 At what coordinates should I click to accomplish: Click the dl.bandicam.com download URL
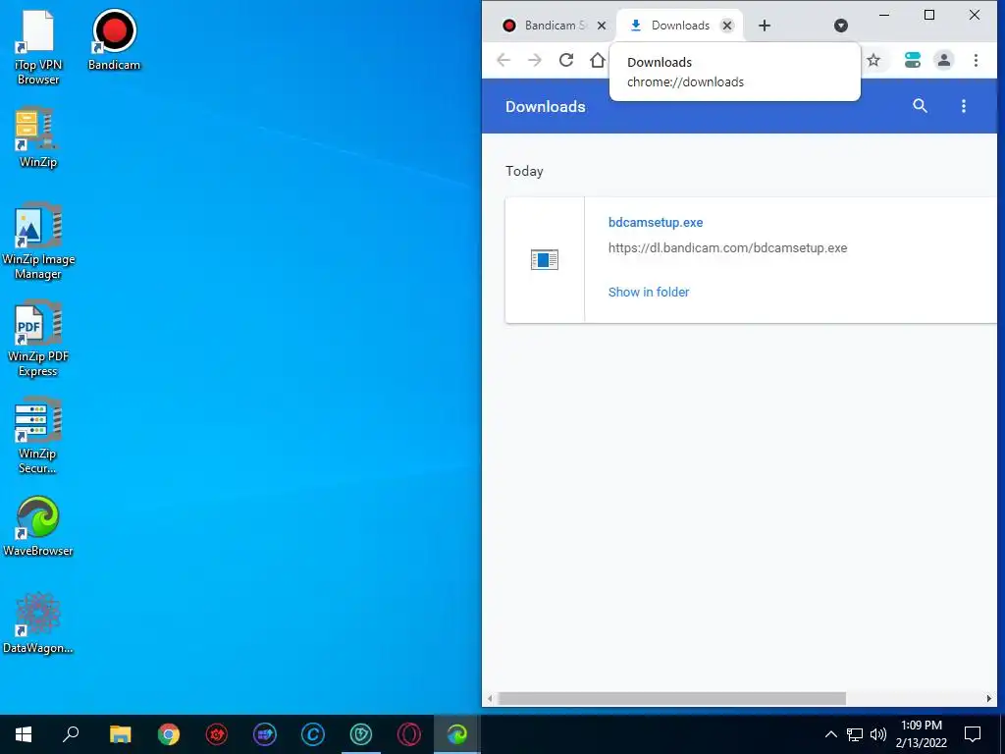pos(727,248)
